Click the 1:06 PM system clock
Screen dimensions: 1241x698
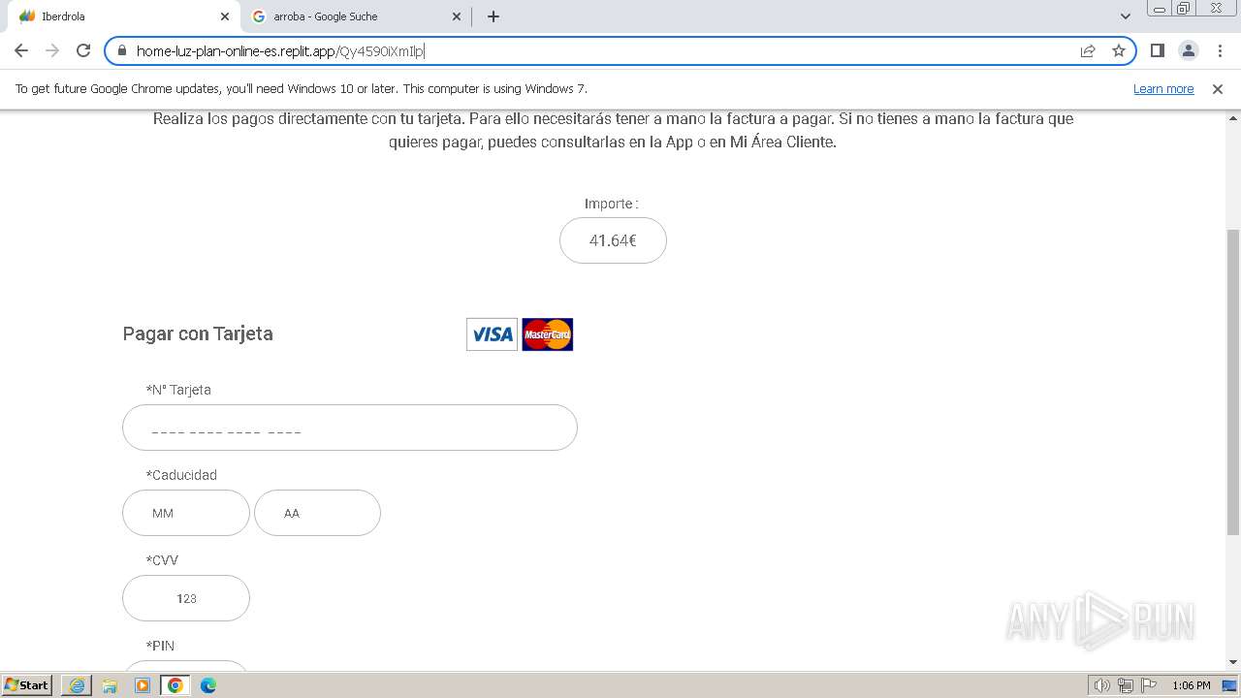tap(1191, 685)
